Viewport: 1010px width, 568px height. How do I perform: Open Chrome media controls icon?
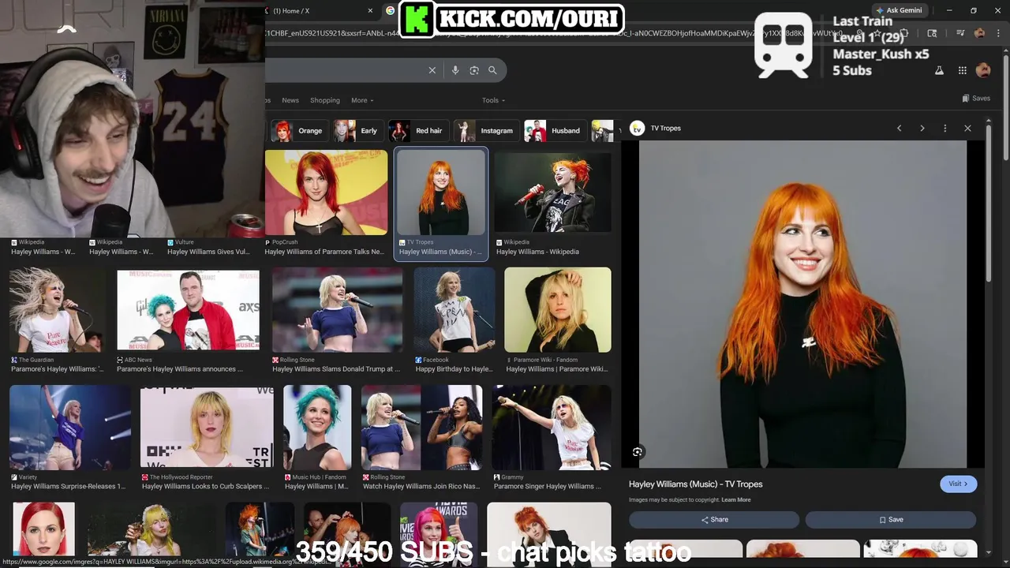[960, 33]
